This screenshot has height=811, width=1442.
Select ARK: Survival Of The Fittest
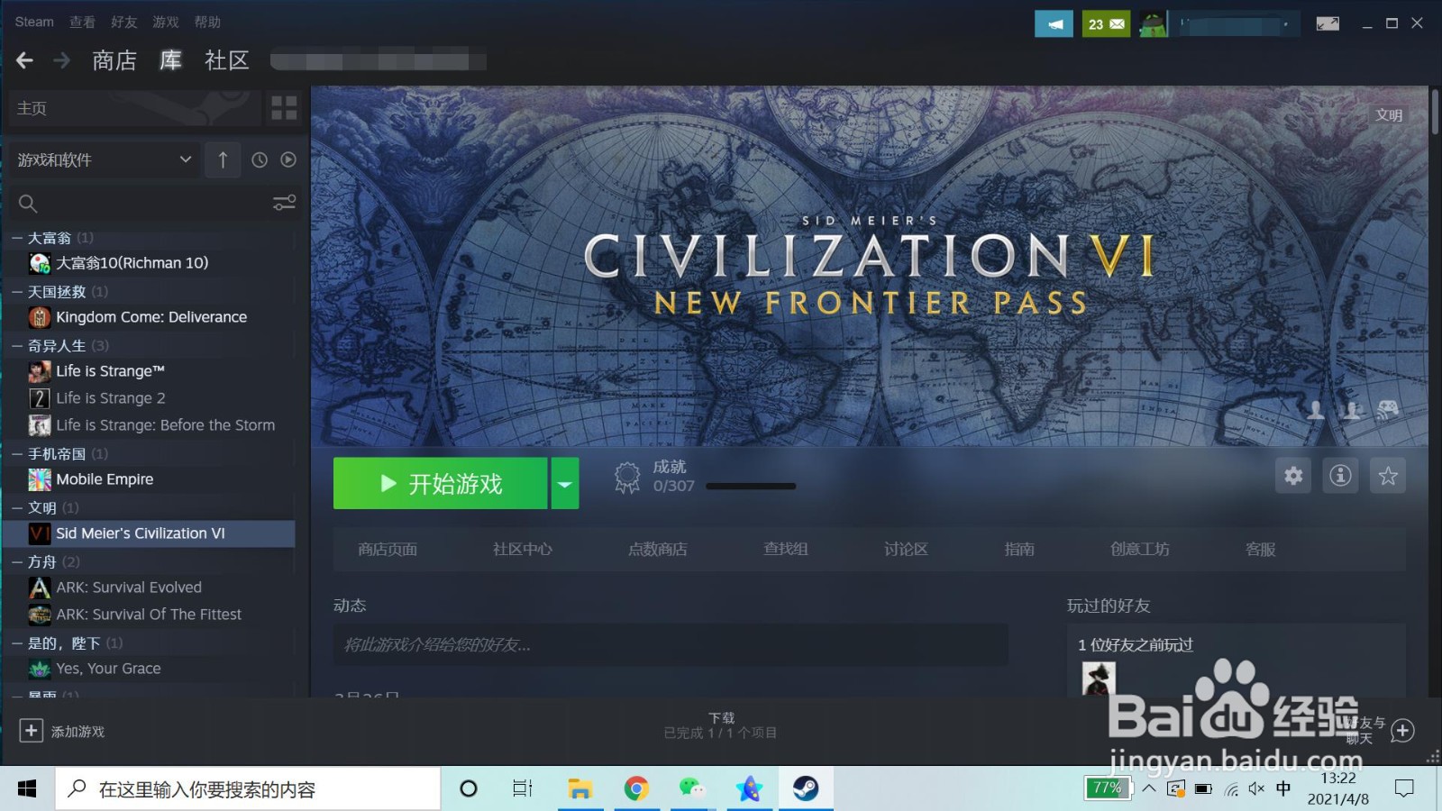pos(149,615)
